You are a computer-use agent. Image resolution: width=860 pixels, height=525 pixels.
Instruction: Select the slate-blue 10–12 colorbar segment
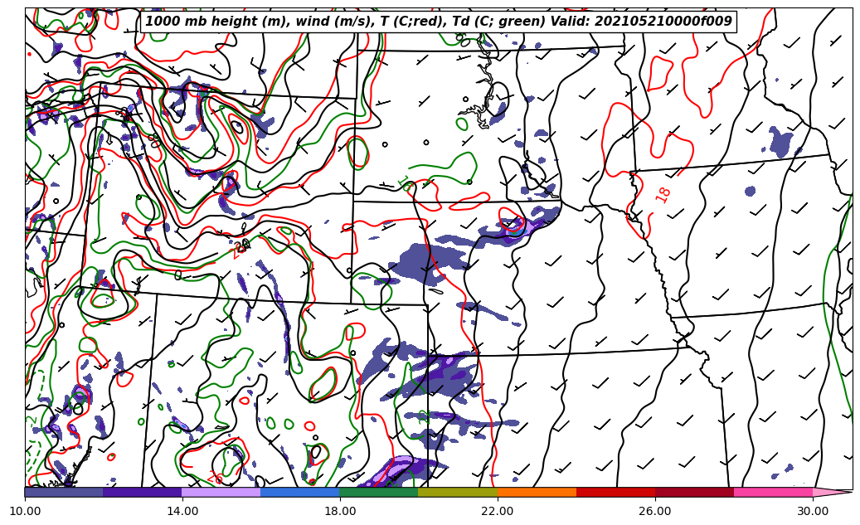point(64,492)
